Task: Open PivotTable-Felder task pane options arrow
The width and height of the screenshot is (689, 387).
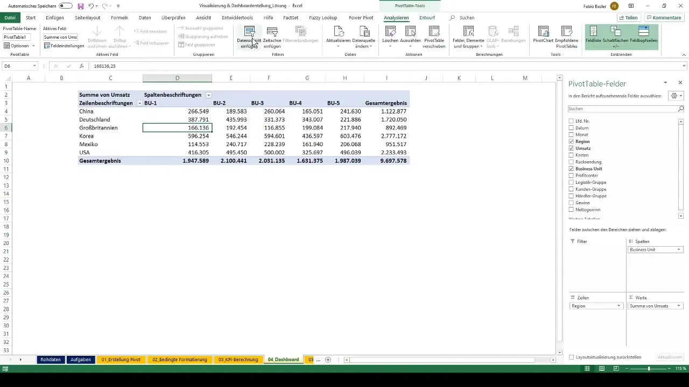Action: pyautogui.click(x=665, y=83)
